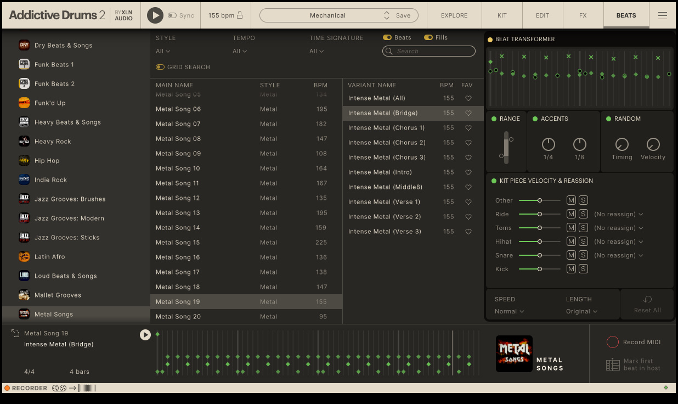Select the Dry Beats & Songs pack icon

[24, 45]
